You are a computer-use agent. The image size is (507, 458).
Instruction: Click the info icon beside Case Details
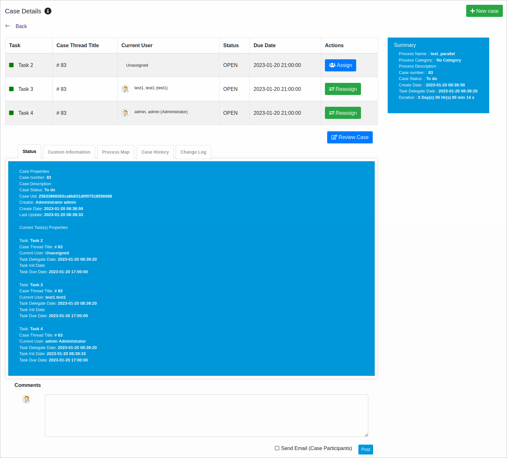[48, 11]
